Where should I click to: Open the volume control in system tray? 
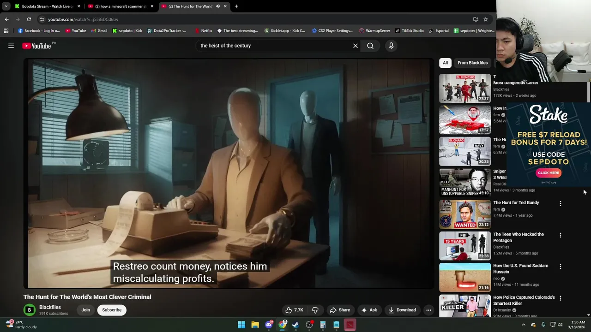tap(560, 325)
